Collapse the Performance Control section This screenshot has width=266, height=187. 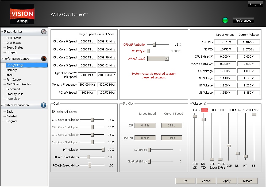coord(2,59)
